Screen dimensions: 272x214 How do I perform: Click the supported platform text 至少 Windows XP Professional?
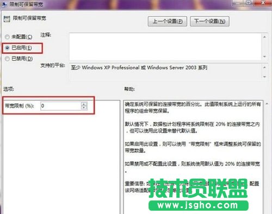pos(139,68)
